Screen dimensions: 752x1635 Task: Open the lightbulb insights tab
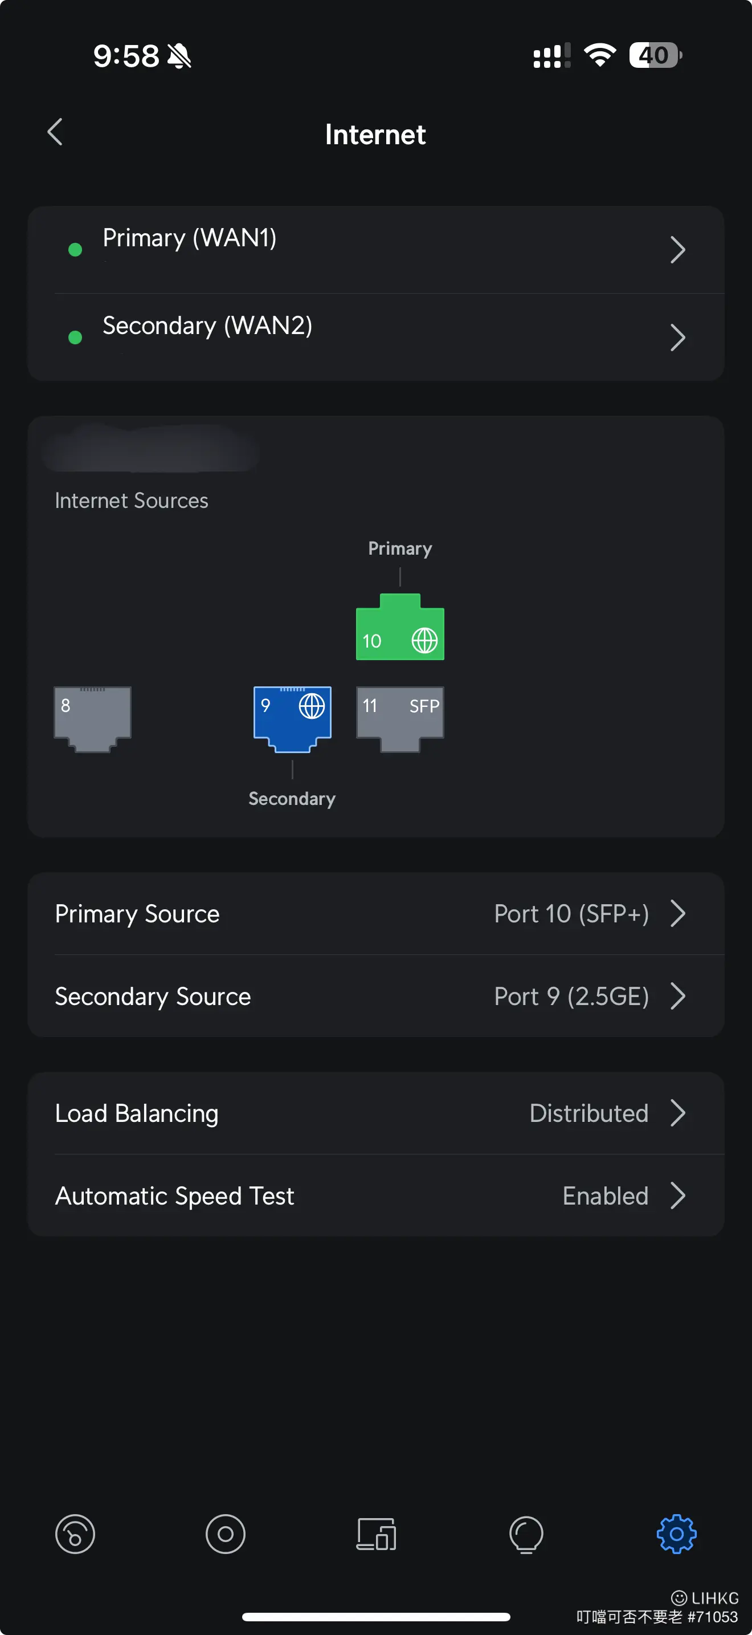[526, 1534]
